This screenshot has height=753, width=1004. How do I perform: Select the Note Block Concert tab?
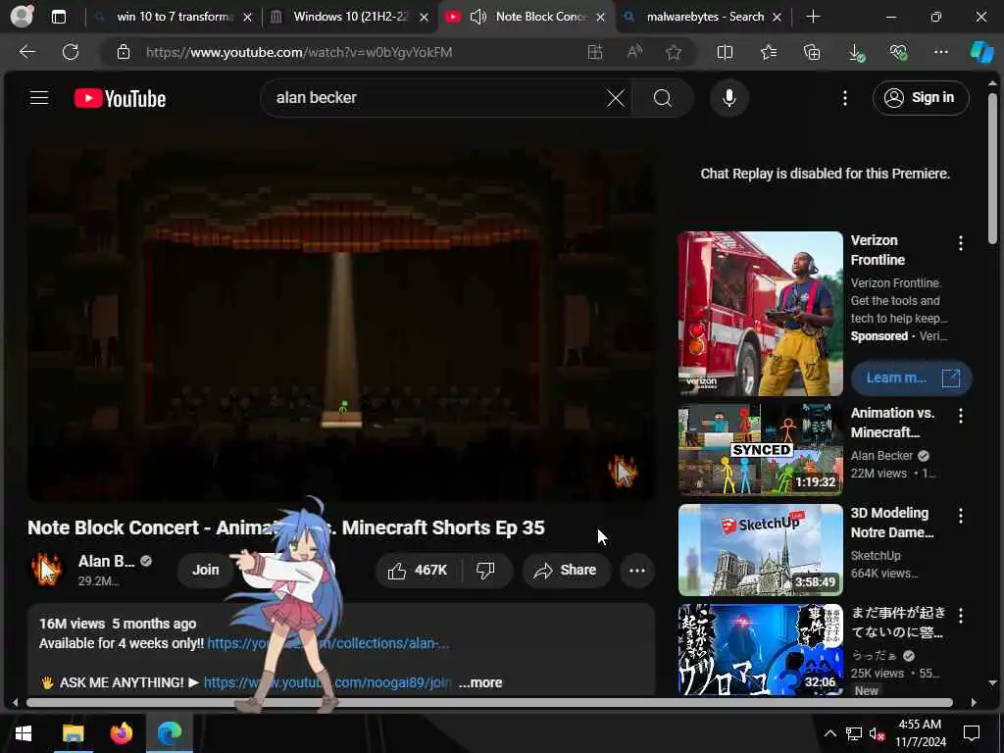[x=541, y=17]
